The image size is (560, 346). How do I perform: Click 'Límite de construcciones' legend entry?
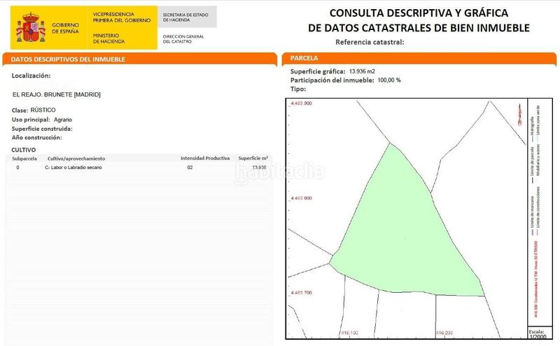538,210
